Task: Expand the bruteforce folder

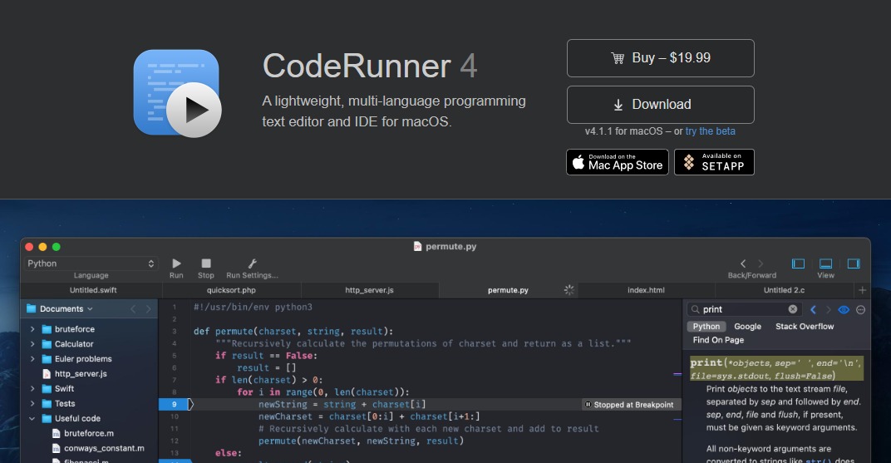Action: (32, 329)
